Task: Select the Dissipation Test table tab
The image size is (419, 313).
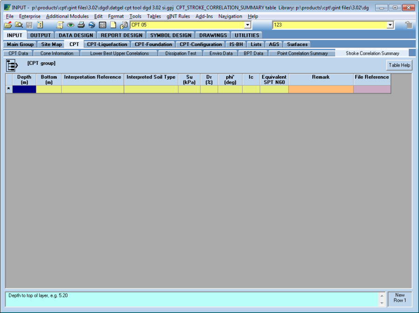Action: point(181,53)
